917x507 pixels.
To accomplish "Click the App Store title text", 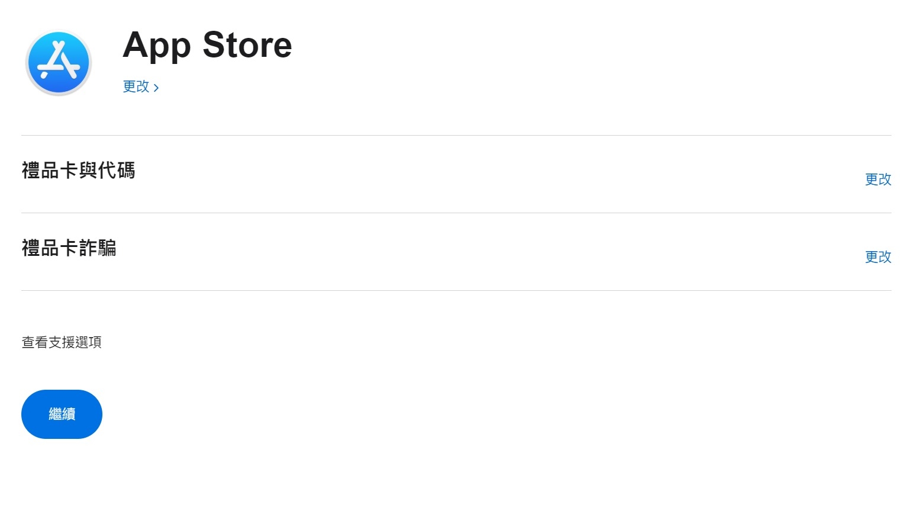I will pyautogui.click(x=207, y=45).
